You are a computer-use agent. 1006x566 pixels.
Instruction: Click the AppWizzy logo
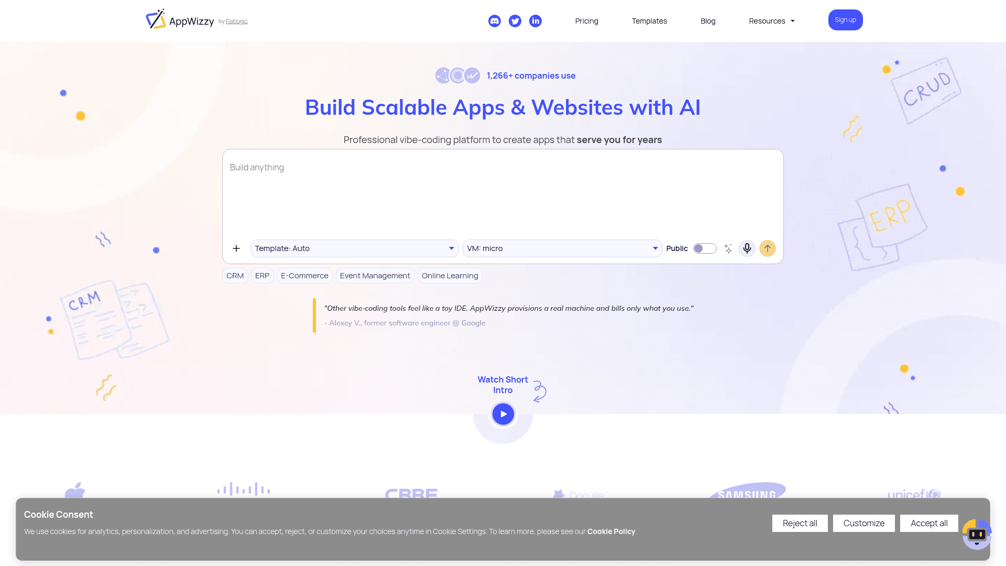click(x=180, y=20)
